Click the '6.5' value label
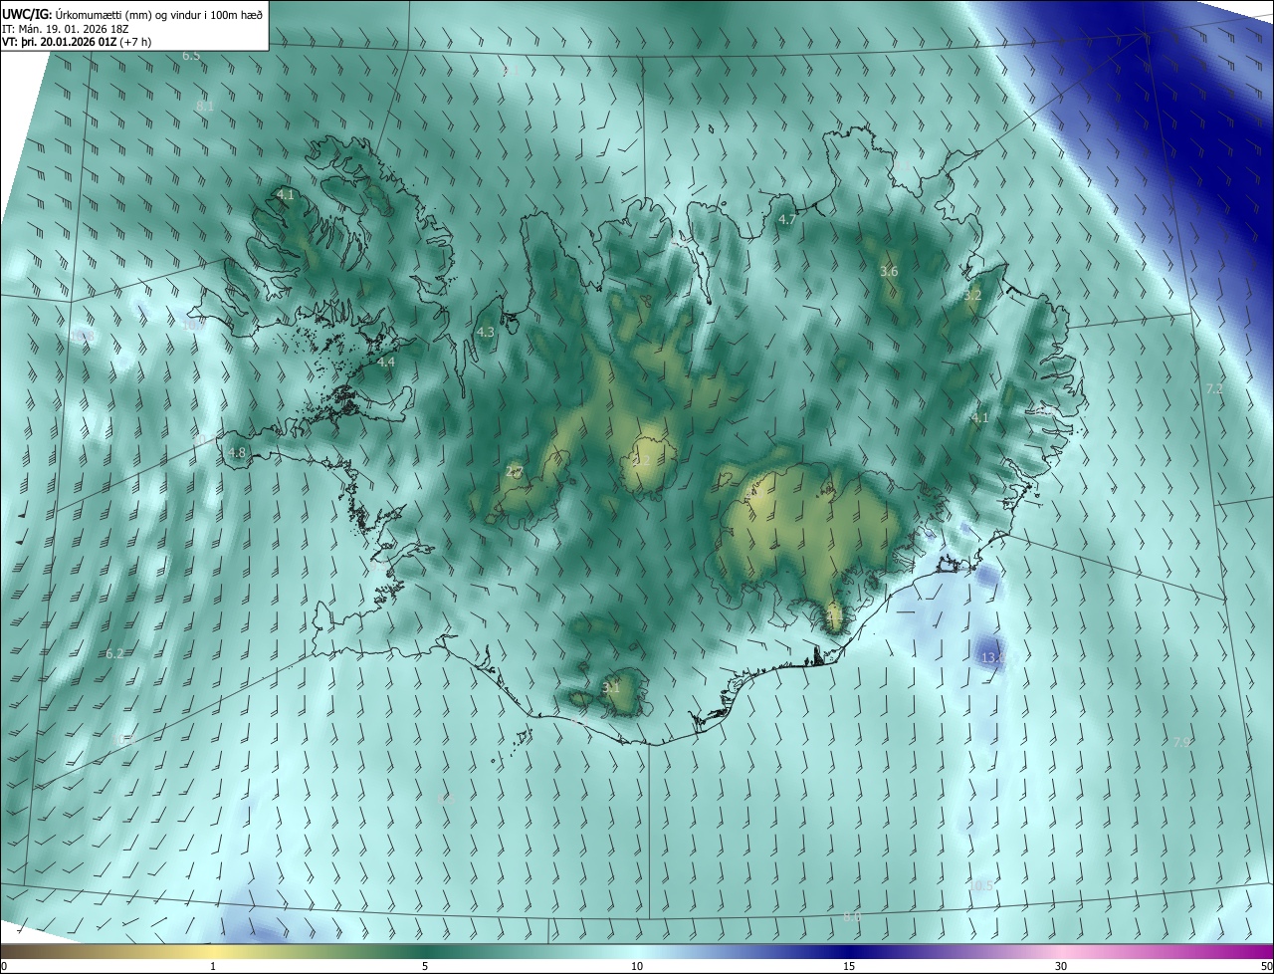1274x974 pixels. click(x=191, y=56)
